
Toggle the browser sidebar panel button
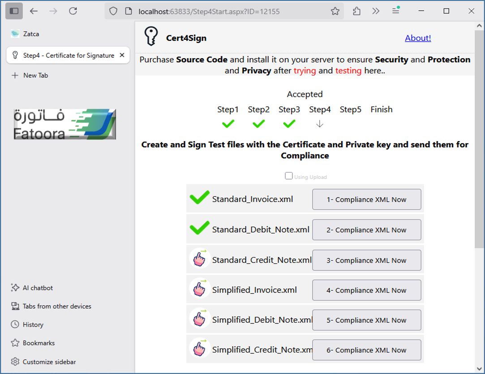point(14,11)
